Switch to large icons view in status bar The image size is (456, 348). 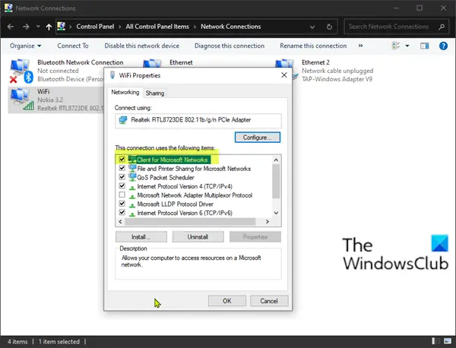click(x=448, y=341)
